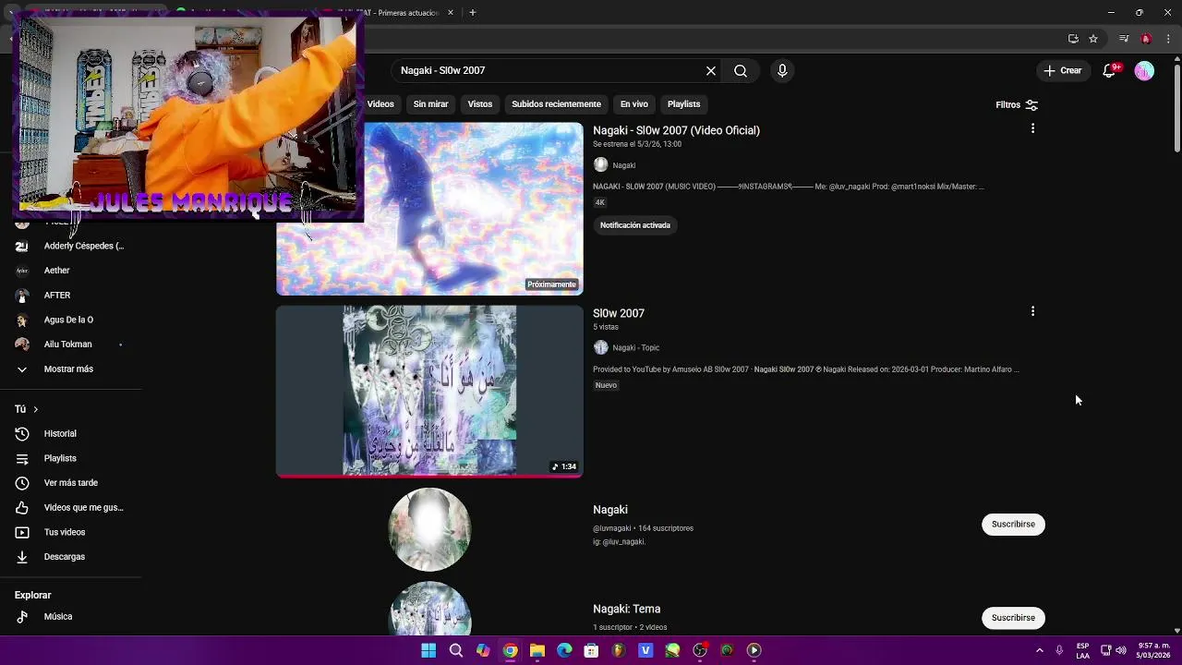
Task: Select the Subidos recientemente chip
Action: click(556, 104)
